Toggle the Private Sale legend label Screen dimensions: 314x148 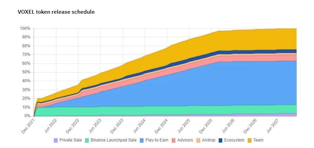point(70,140)
